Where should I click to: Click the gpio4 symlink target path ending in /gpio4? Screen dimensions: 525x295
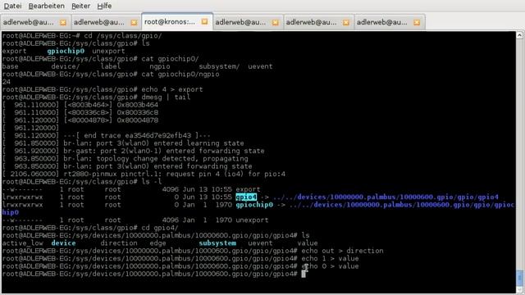pos(386,197)
